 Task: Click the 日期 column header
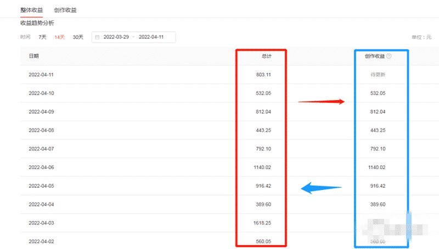(33, 56)
